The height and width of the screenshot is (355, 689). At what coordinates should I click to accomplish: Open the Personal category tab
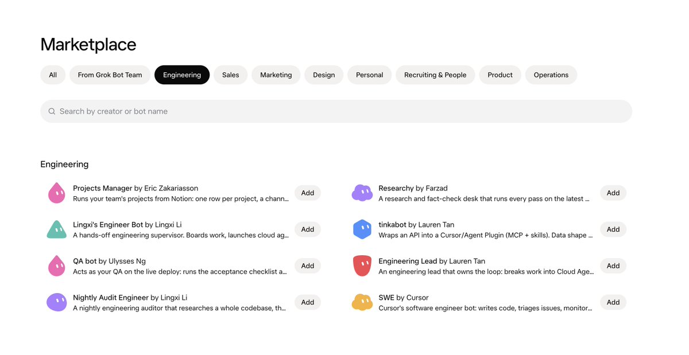[370, 75]
